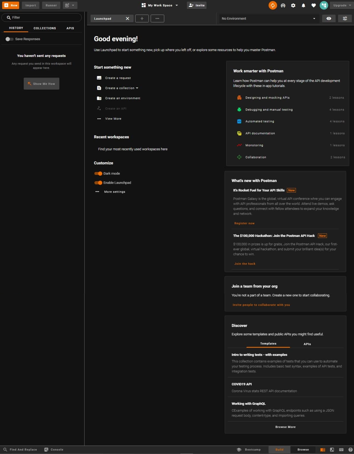Click the Invite button

197,5
